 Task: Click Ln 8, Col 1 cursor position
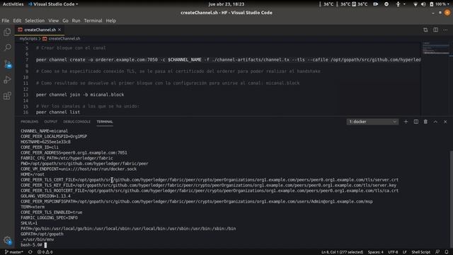tap(342, 252)
